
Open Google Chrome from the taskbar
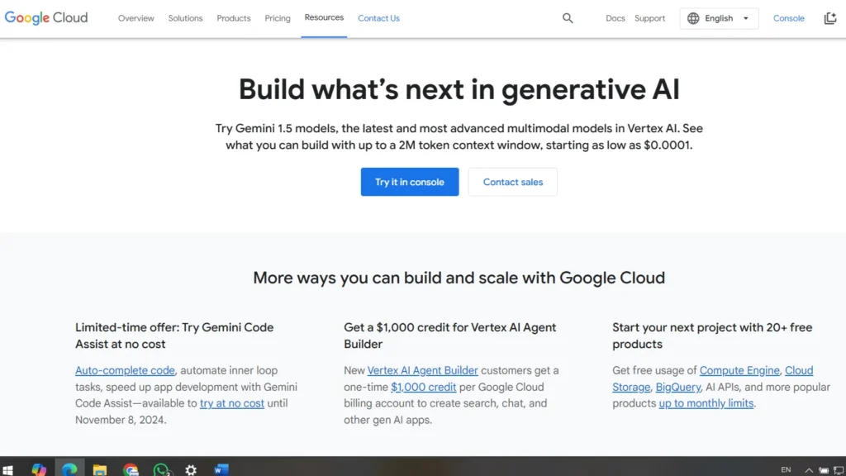click(131, 470)
